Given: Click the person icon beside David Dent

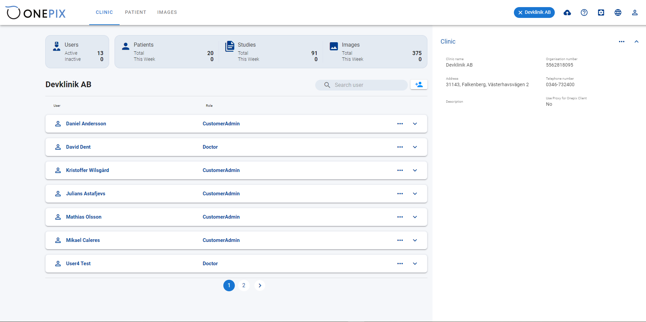Looking at the screenshot, I should point(58,147).
